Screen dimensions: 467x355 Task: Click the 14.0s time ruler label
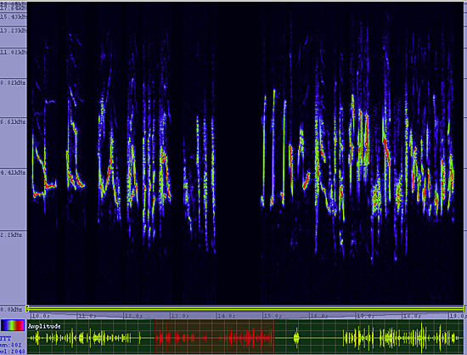(x=227, y=316)
